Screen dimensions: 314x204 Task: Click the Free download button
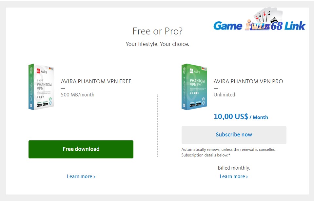tap(81, 149)
